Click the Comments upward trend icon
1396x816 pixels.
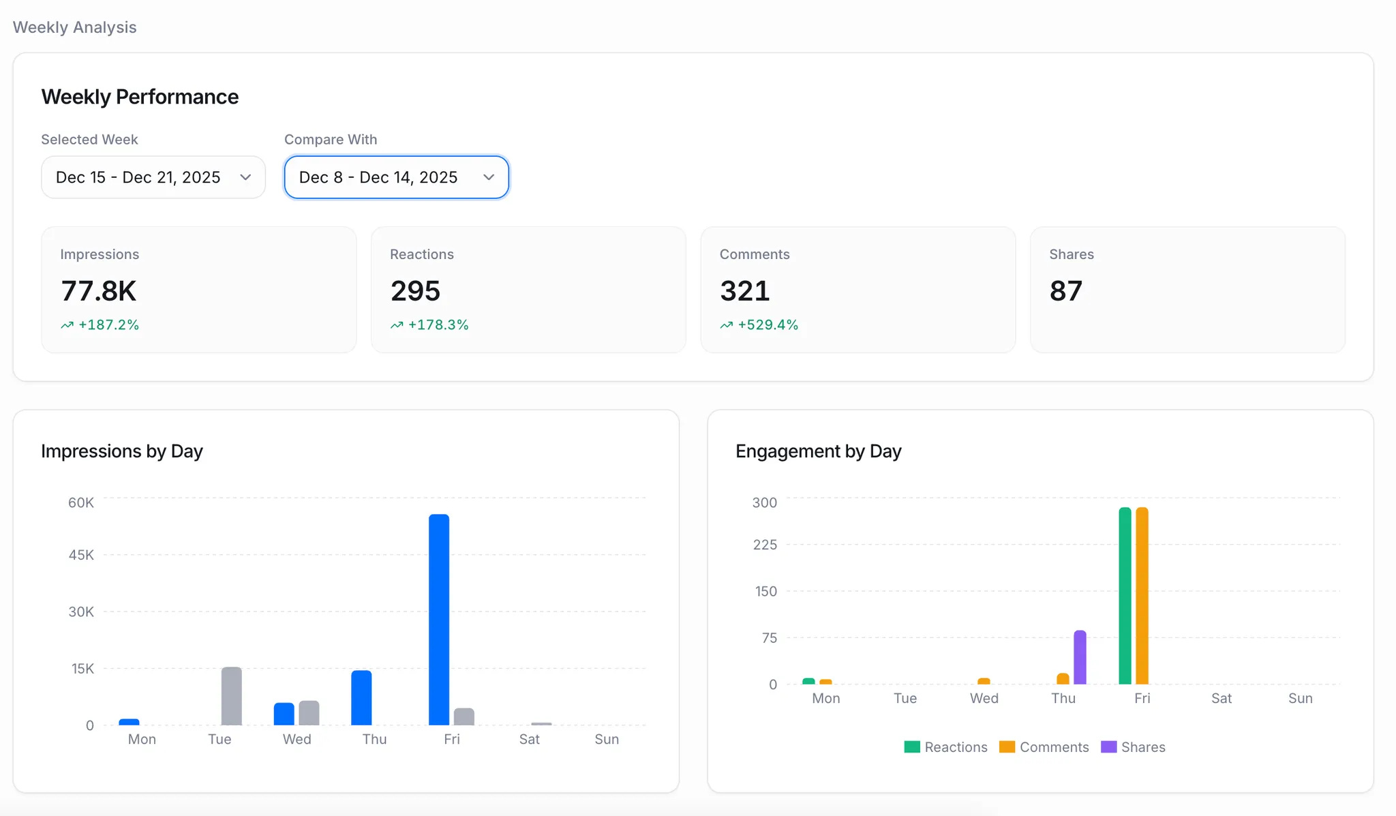pyautogui.click(x=727, y=325)
